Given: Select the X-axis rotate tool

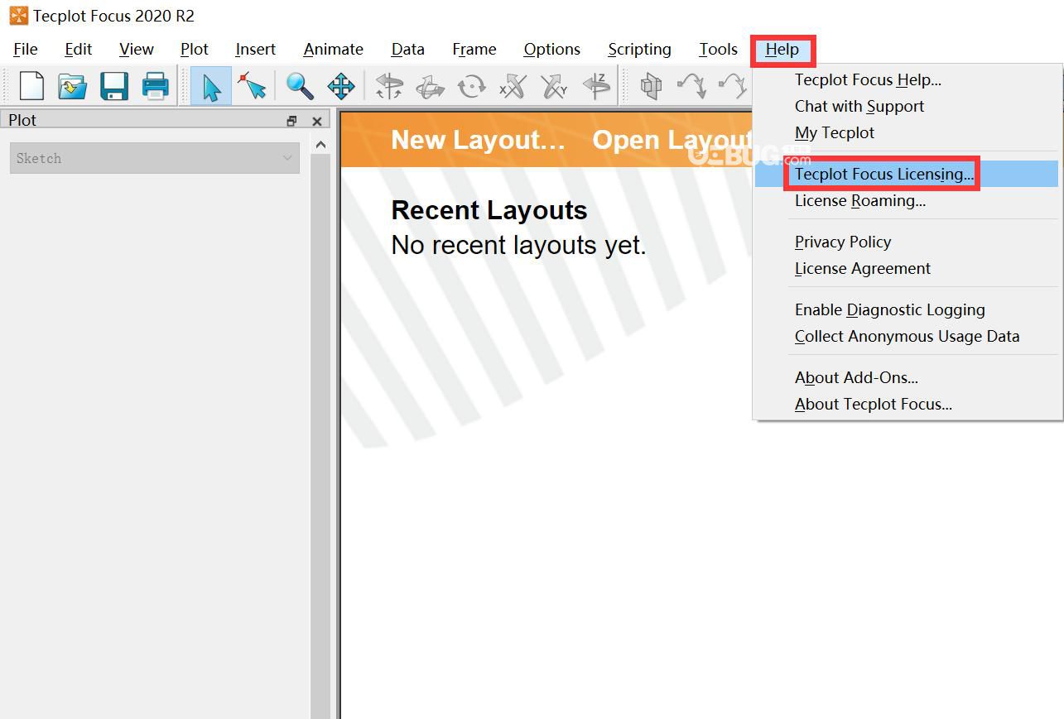Looking at the screenshot, I should tap(513, 86).
